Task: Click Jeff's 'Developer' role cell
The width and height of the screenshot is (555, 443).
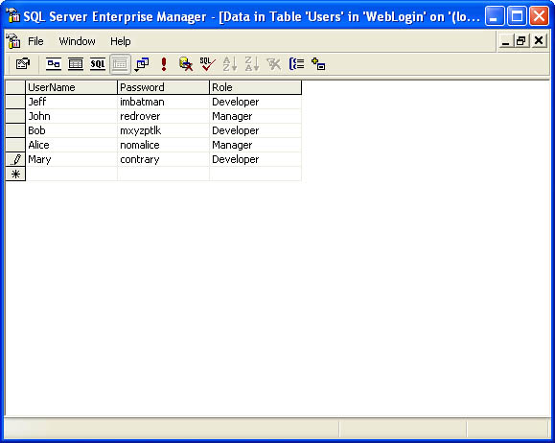Action: click(x=255, y=102)
